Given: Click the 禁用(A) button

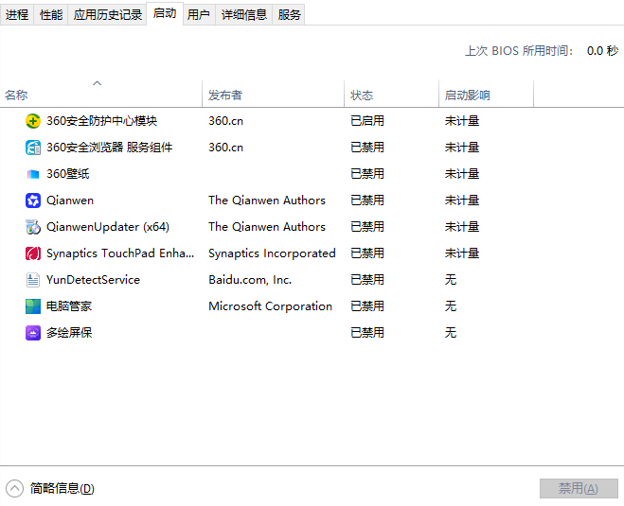Looking at the screenshot, I should tap(579, 489).
